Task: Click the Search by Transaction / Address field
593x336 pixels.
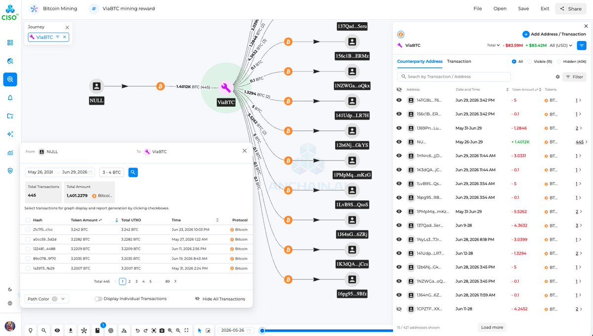Action: pos(454,77)
